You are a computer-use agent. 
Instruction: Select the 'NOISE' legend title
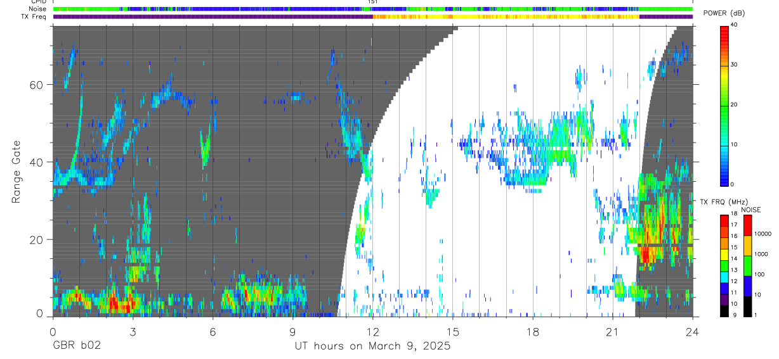coord(751,210)
